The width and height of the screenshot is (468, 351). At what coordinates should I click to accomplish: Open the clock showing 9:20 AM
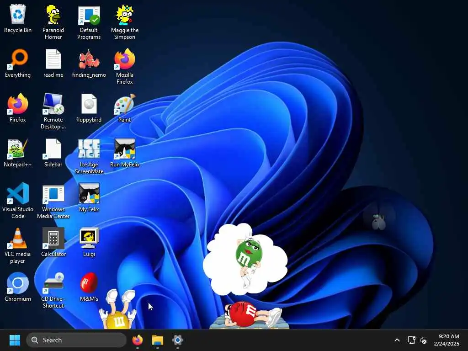(x=447, y=340)
